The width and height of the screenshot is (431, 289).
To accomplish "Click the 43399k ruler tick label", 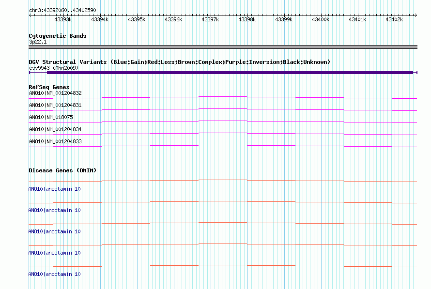I will 284,19.
